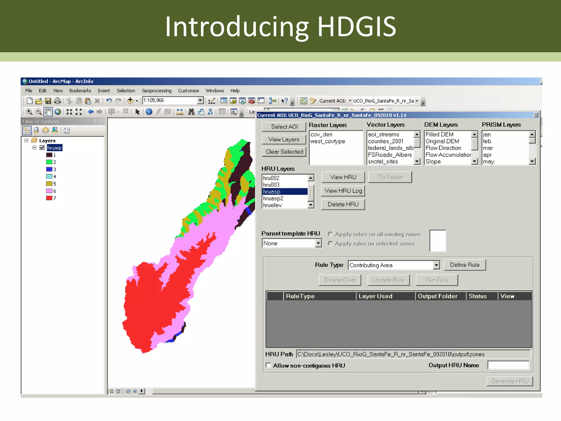This screenshot has width=561, height=421.
Task: Click the Output HRU Name text field
Action: coord(508,365)
